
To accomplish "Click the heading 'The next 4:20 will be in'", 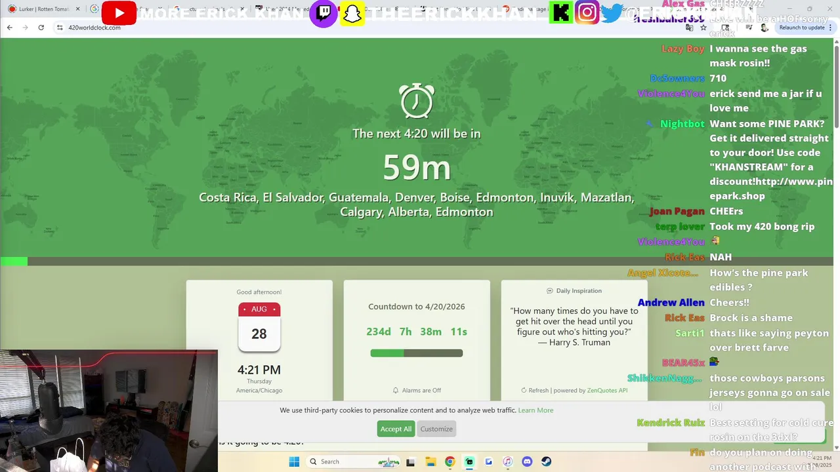I will [417, 134].
